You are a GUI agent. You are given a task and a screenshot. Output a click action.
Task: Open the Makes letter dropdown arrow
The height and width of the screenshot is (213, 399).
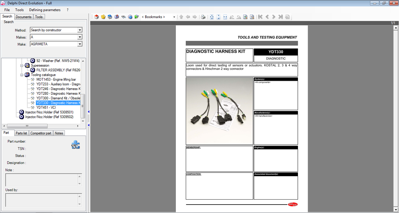point(80,37)
